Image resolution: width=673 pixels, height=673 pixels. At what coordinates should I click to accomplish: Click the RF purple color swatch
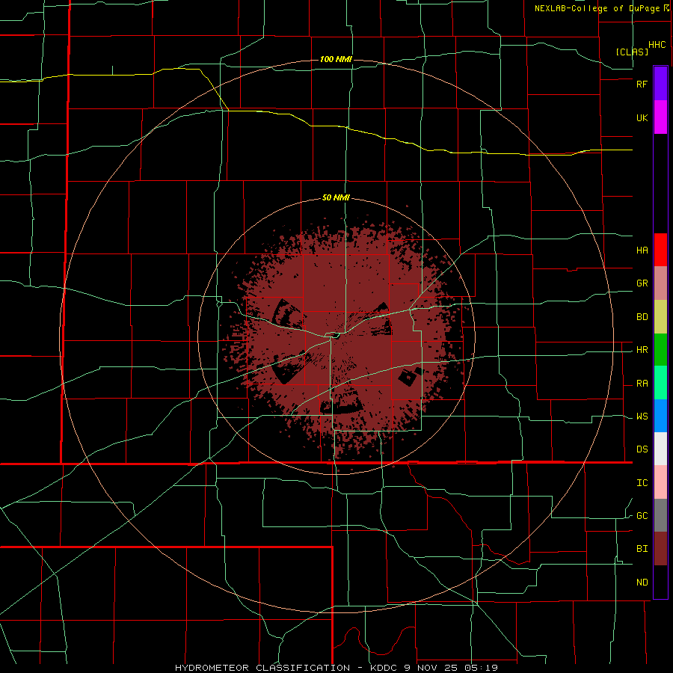(660, 84)
